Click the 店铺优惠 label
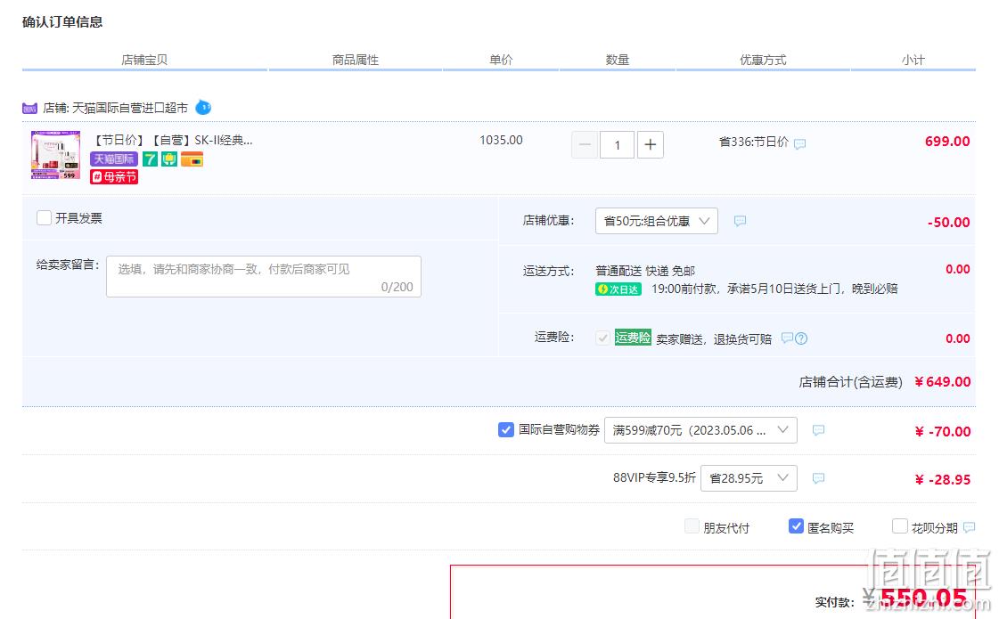Viewport: 999px width, 619px height. pyautogui.click(x=549, y=220)
